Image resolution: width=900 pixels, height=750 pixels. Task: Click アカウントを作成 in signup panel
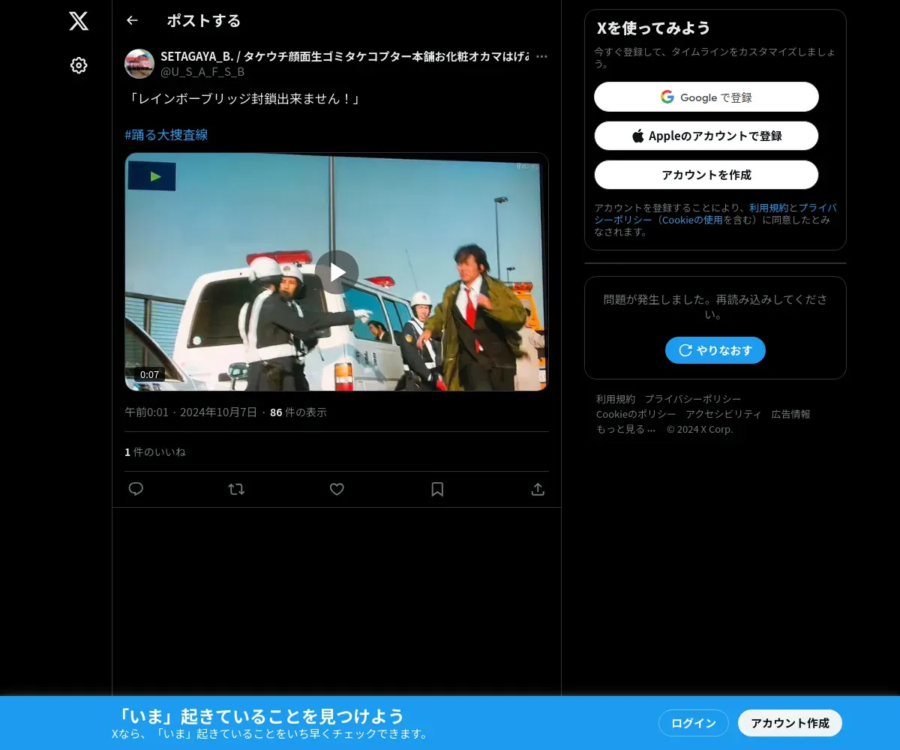[x=706, y=175]
